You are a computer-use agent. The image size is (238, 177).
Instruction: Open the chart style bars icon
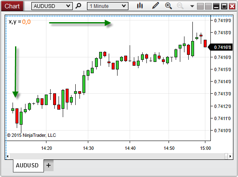click(x=140, y=6)
